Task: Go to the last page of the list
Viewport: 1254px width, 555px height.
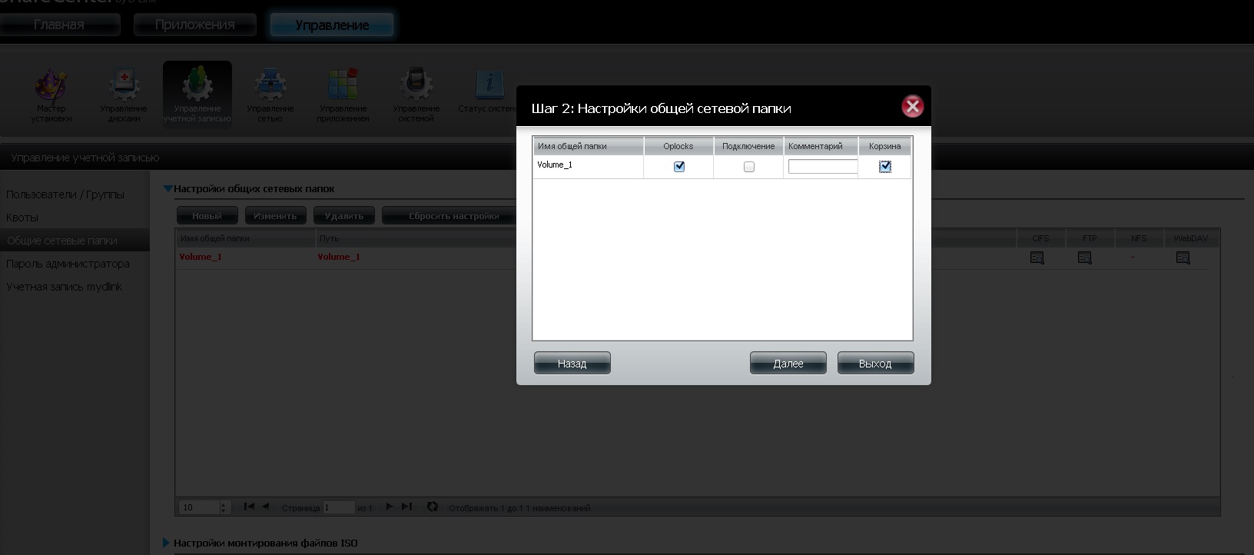Action: click(407, 507)
